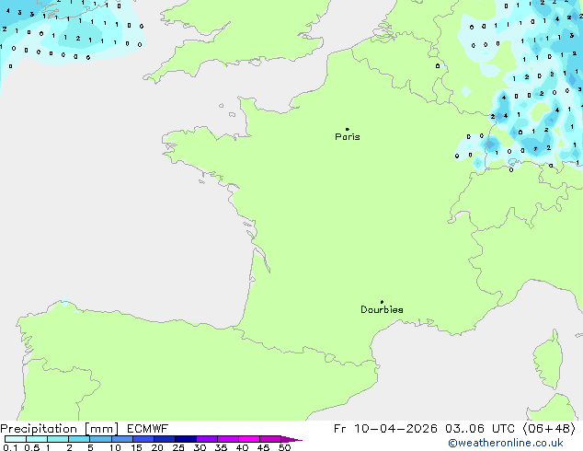Click the legend tick label "35"
Screen dimensions: 583x451
(x=221, y=447)
